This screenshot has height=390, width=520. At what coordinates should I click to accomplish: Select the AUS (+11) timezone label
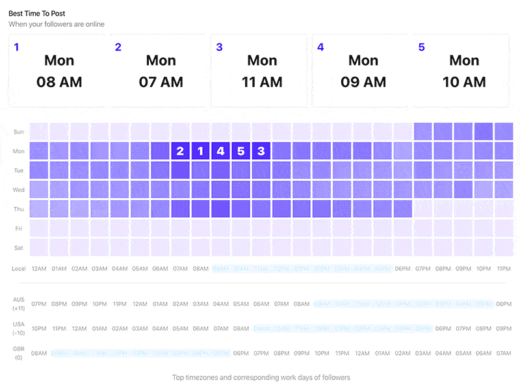pos(18,303)
